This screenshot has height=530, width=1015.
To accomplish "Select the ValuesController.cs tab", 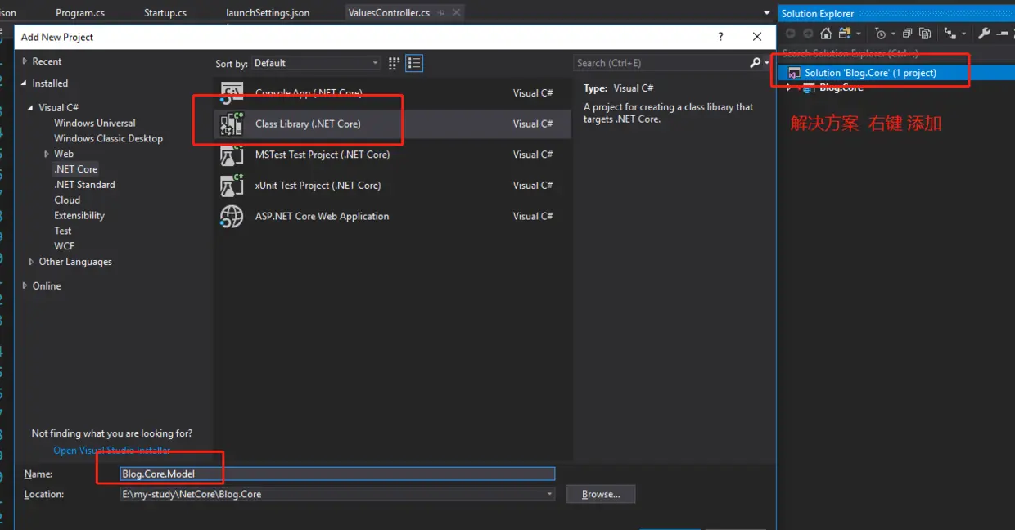I will click(389, 13).
